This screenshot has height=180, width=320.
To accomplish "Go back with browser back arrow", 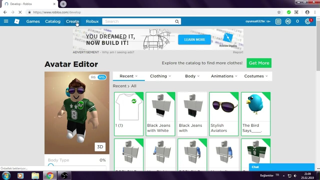I will pyautogui.click(x=5, y=12).
